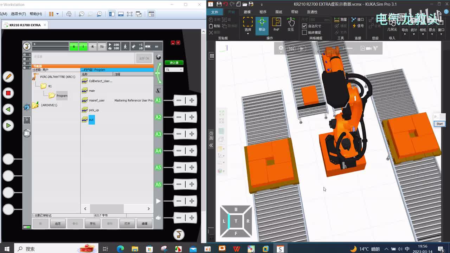Click the green forward-run play key
The height and width of the screenshot is (253, 450).
8,125
